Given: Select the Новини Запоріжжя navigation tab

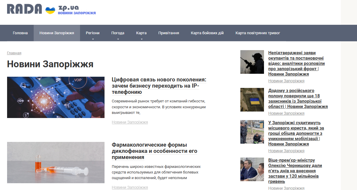Looking at the screenshot, I should pyautogui.click(x=57, y=33).
